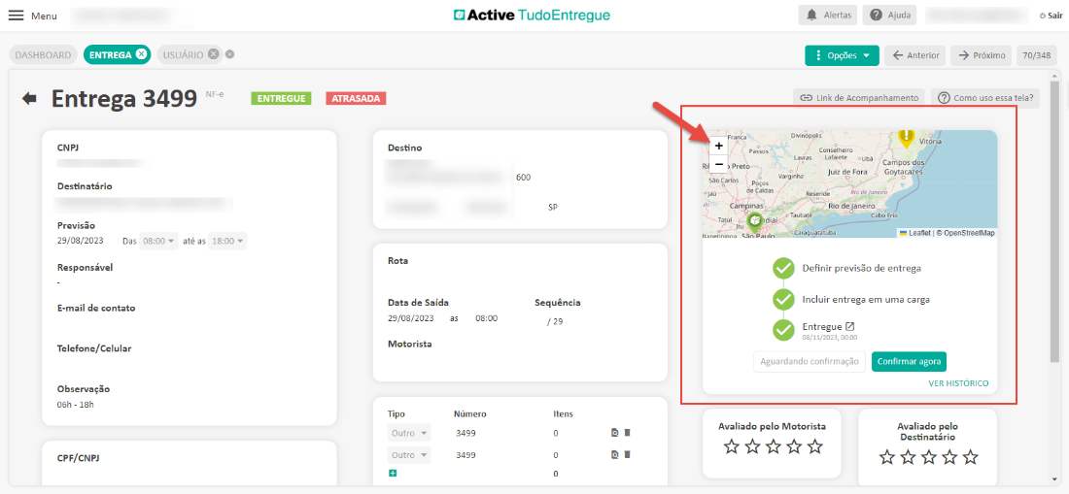This screenshot has width=1069, height=494.
Task: Delete the first document row with trash icon
Action: (x=627, y=432)
